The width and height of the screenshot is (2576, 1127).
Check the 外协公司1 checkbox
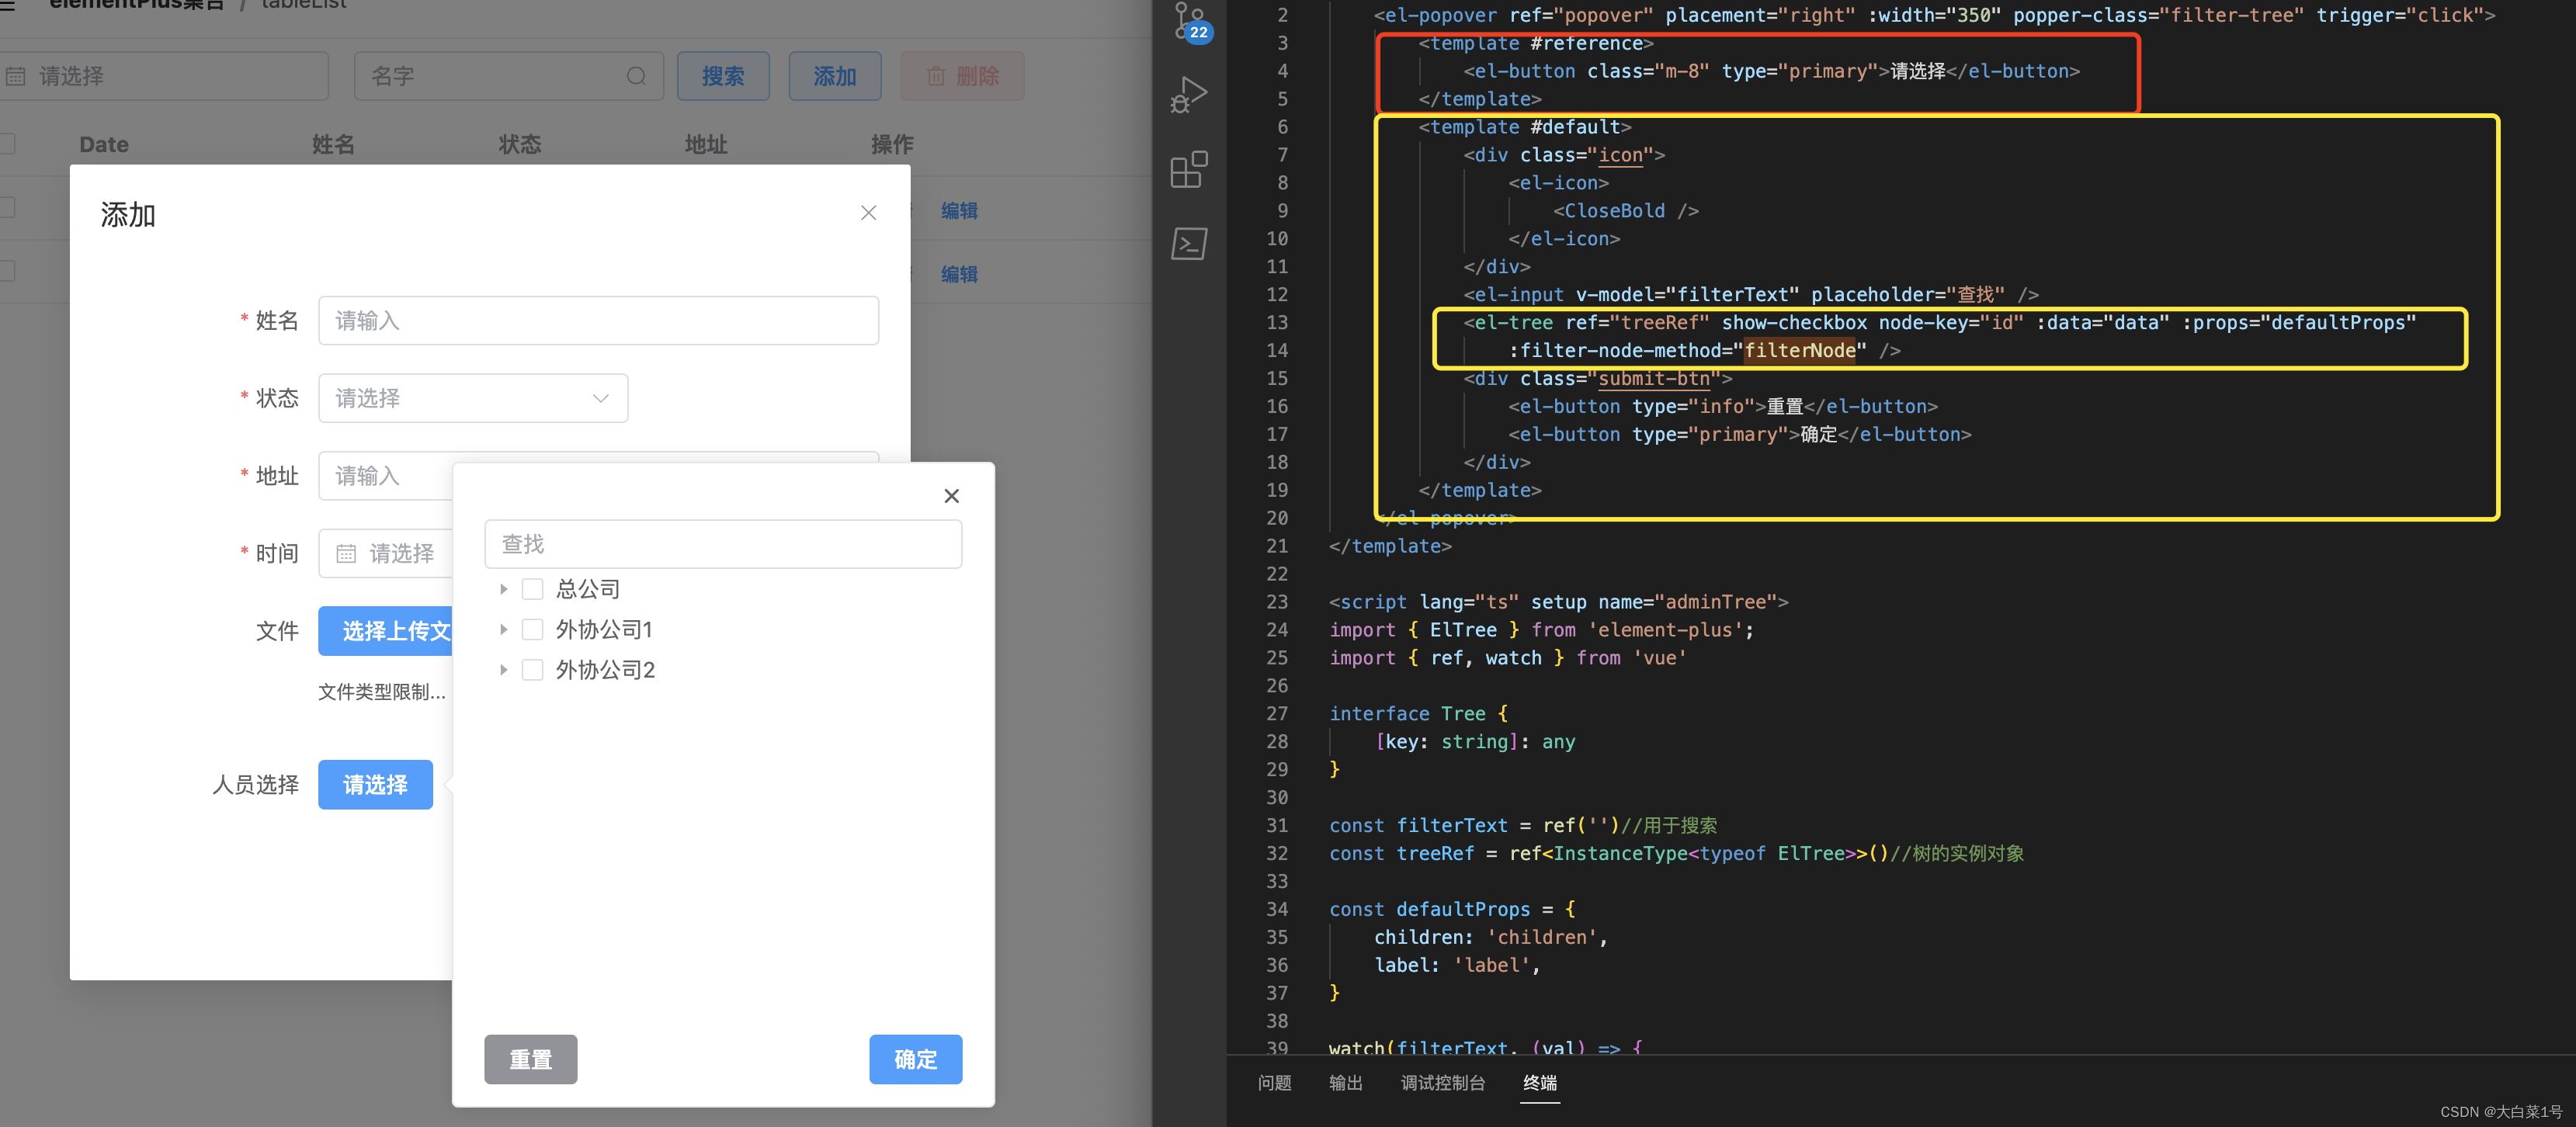coord(533,629)
